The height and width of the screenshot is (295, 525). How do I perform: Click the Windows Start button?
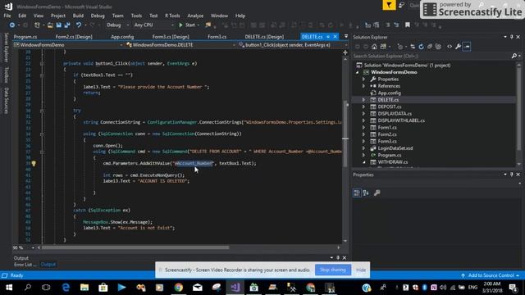[9, 288]
